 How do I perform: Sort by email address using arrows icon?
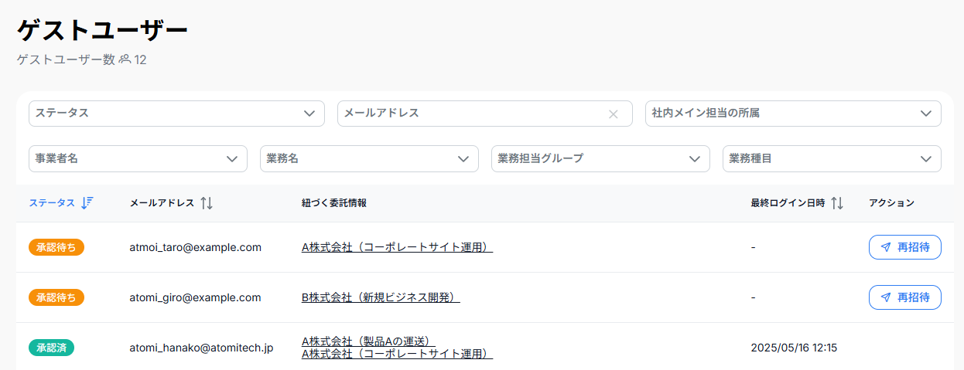tap(206, 203)
